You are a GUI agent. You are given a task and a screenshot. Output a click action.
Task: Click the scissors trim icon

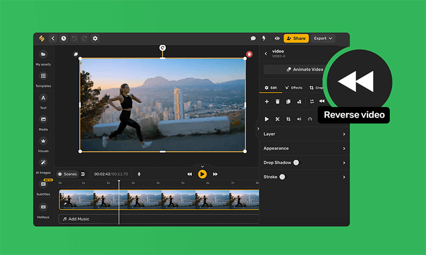(x=277, y=119)
